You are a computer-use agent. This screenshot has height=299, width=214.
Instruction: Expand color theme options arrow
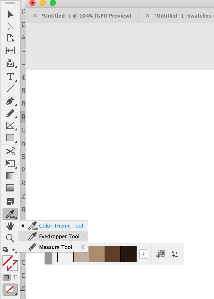pos(144,254)
